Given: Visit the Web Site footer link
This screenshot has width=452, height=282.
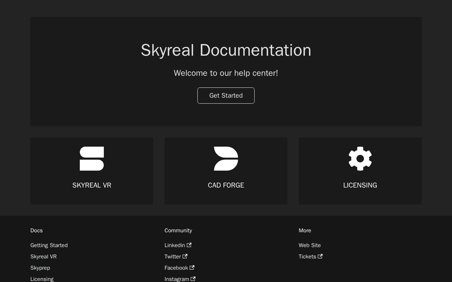Looking at the screenshot, I should coord(310,245).
